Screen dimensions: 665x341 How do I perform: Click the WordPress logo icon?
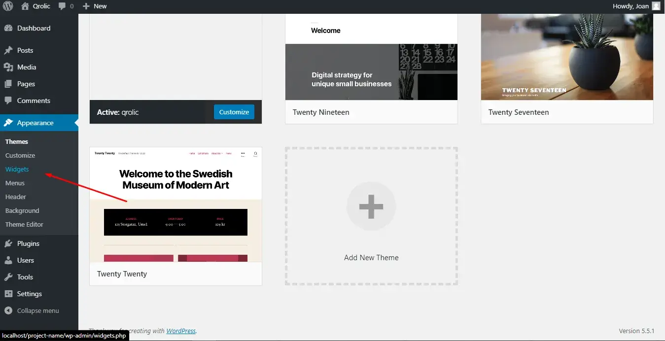[x=8, y=6]
